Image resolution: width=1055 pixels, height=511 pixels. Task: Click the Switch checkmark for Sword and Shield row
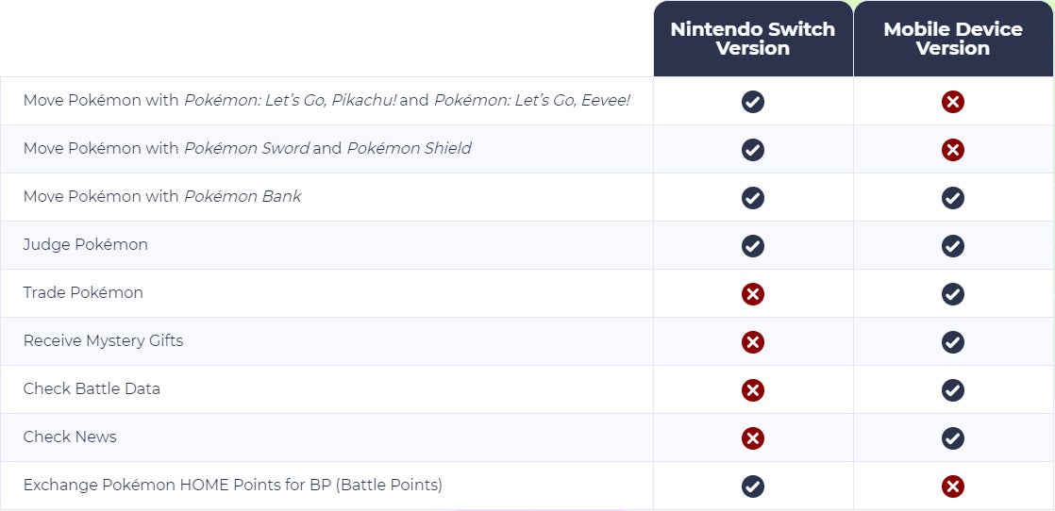click(753, 149)
